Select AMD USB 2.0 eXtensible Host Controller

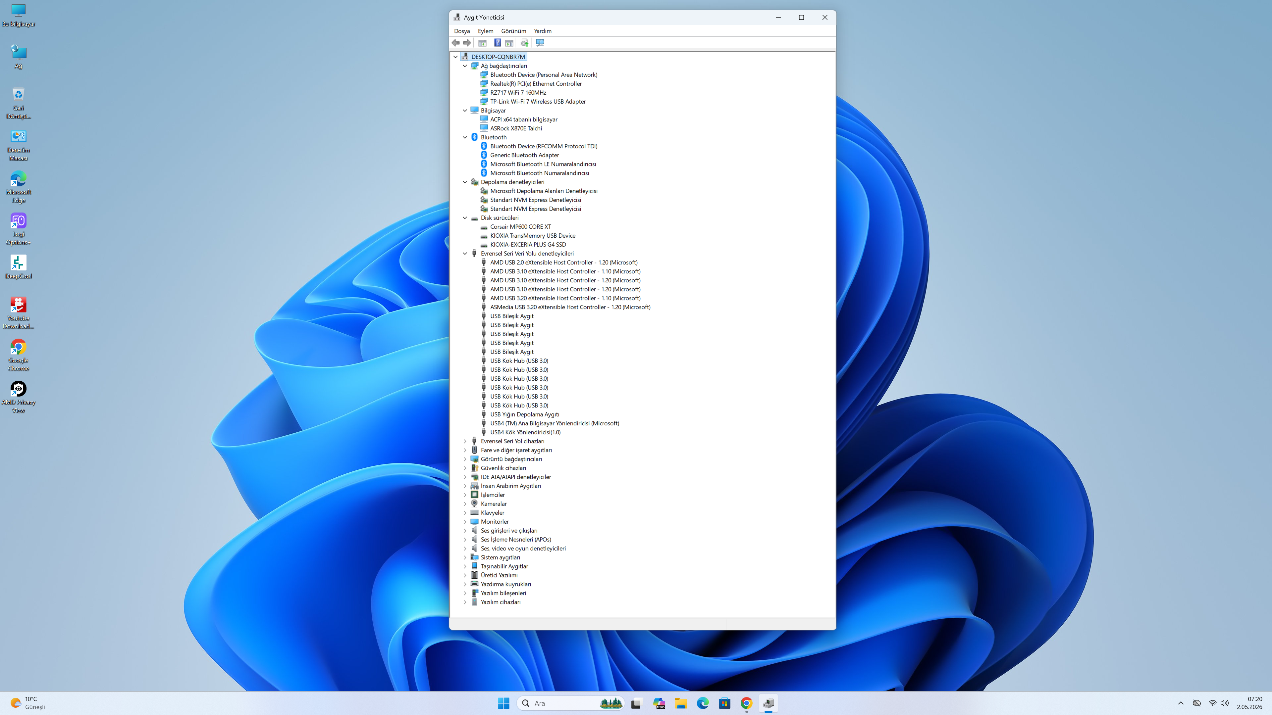(x=564, y=262)
